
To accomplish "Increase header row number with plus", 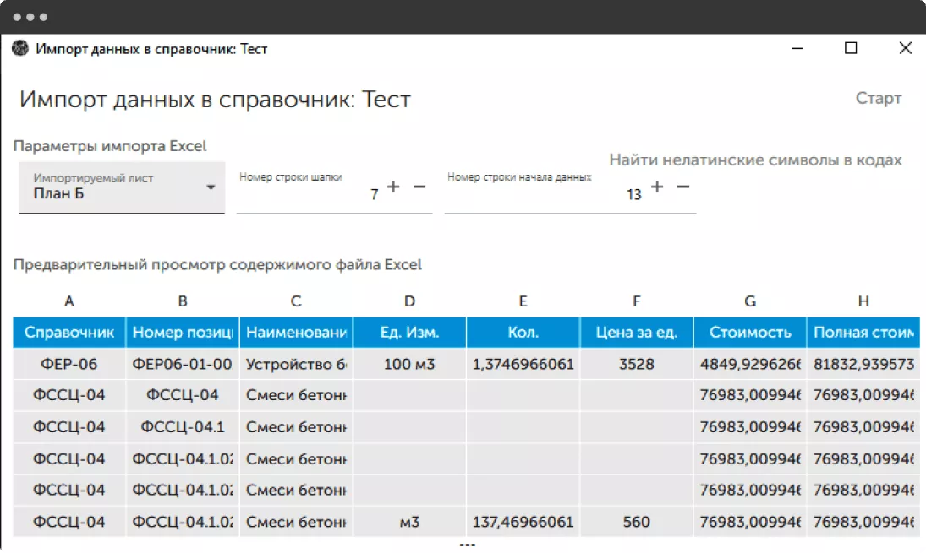I will 393,187.
